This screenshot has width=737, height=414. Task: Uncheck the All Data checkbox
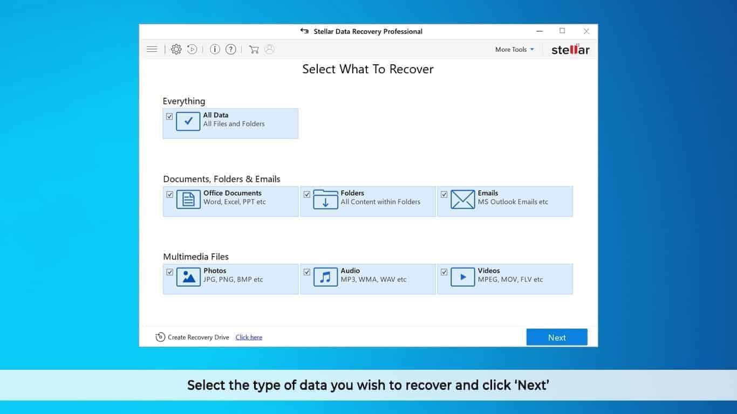click(x=169, y=116)
